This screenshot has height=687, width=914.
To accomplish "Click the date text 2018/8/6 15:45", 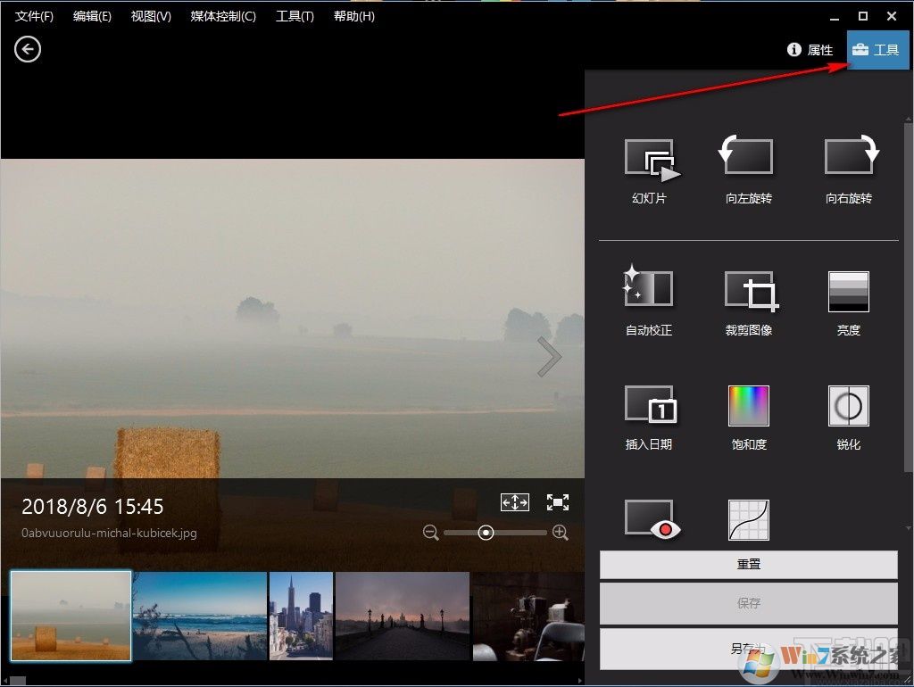I will pos(92,507).
